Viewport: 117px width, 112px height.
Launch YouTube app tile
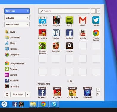[x=83, y=33]
